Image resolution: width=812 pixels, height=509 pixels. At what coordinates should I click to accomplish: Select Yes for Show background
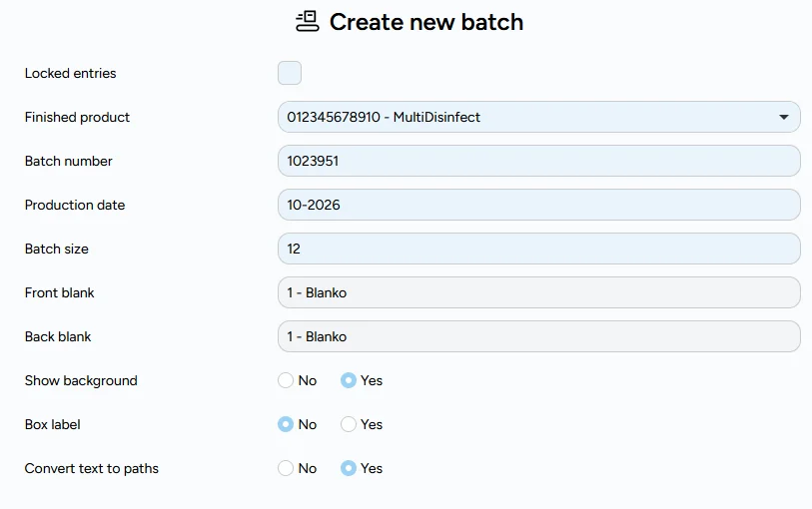(x=349, y=380)
